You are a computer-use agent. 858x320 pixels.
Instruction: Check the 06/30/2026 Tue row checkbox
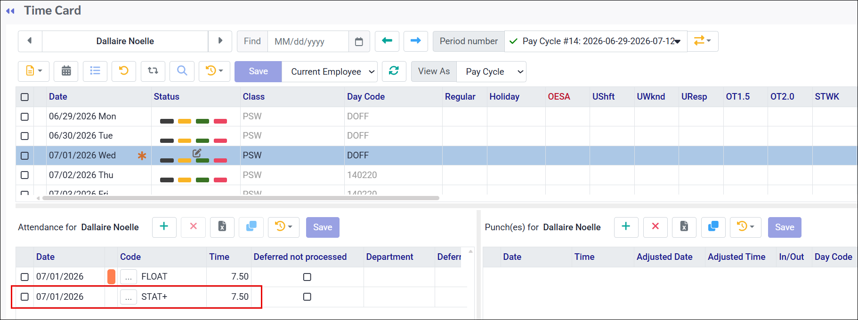pos(25,136)
